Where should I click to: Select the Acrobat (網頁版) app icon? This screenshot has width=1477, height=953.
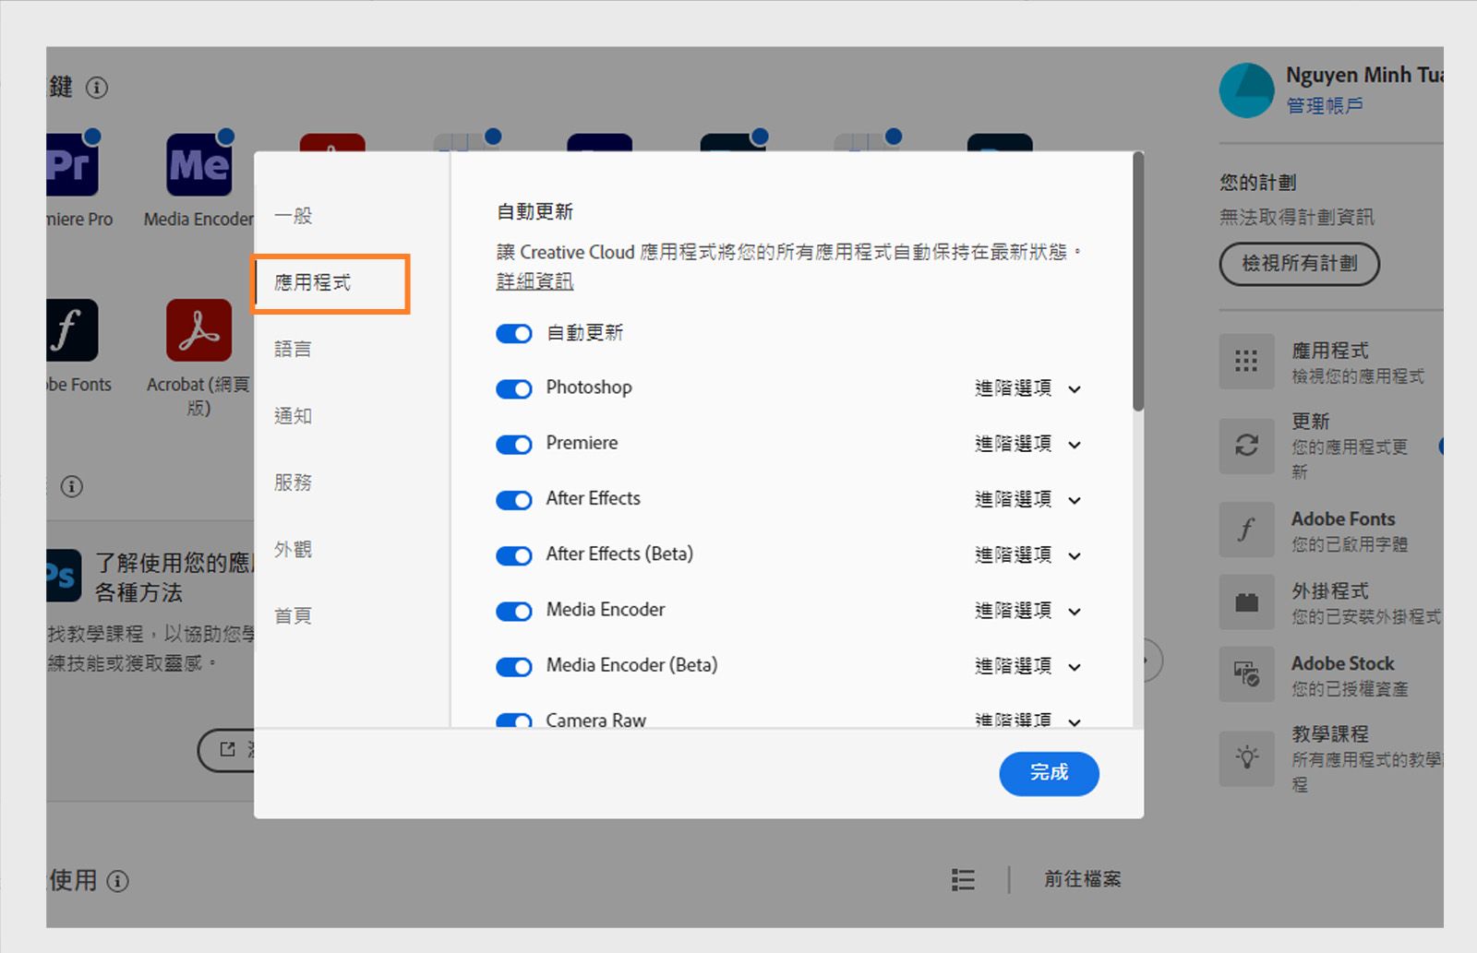(x=197, y=332)
